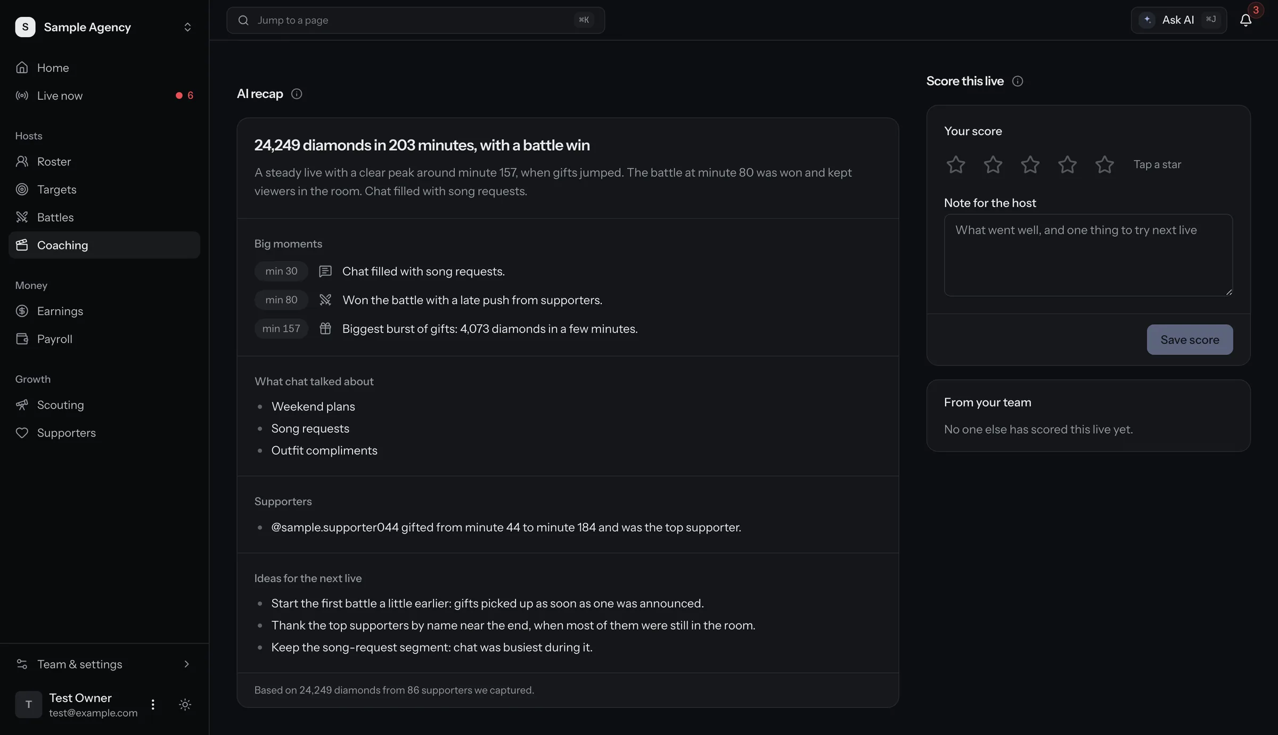Image resolution: width=1278 pixels, height=735 pixels.
Task: Click the Save score button
Action: click(x=1190, y=340)
